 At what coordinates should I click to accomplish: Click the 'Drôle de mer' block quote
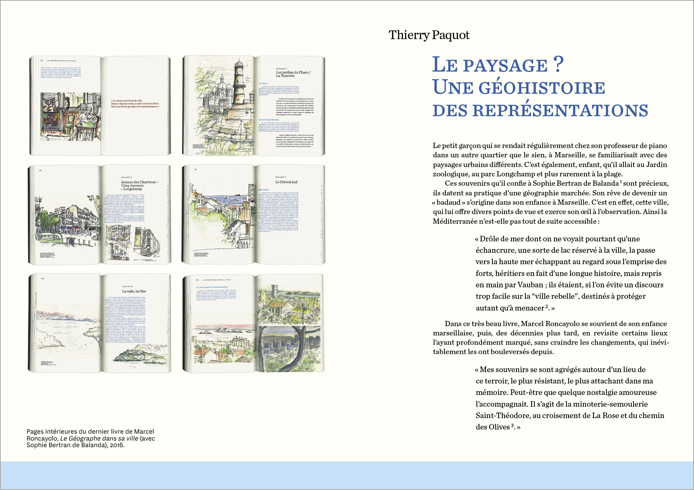[570, 273]
